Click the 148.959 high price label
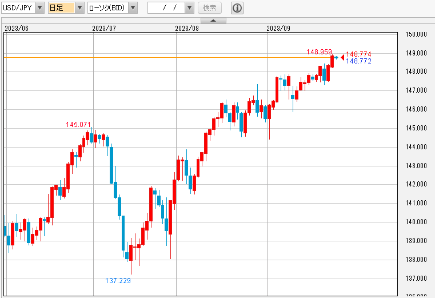Viewport: 435px width, 298px height. [x=319, y=52]
